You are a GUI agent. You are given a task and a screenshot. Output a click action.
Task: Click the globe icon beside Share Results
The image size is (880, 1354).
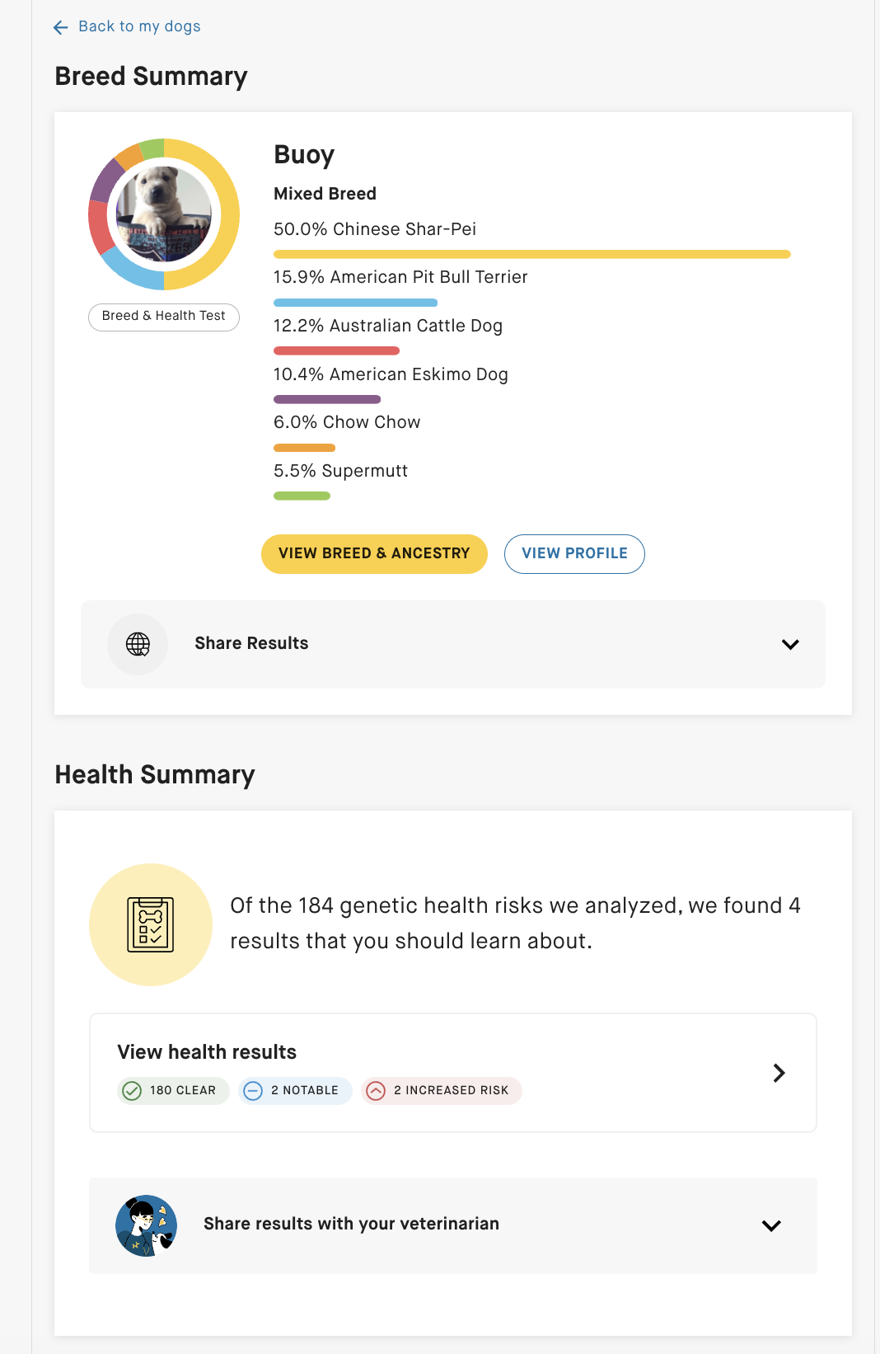point(138,644)
